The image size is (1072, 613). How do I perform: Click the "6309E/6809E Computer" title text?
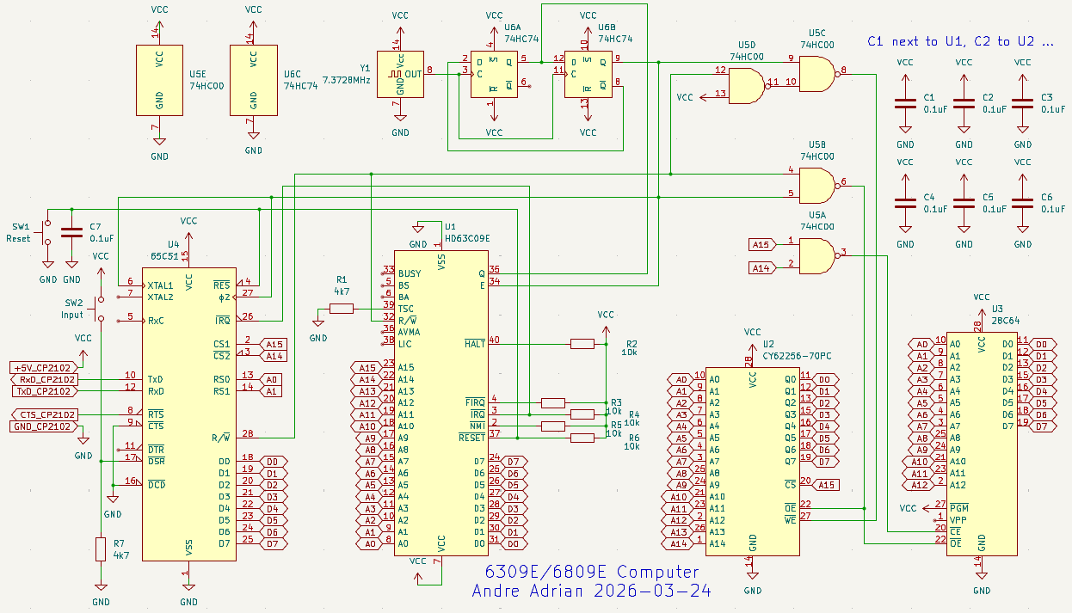point(592,573)
